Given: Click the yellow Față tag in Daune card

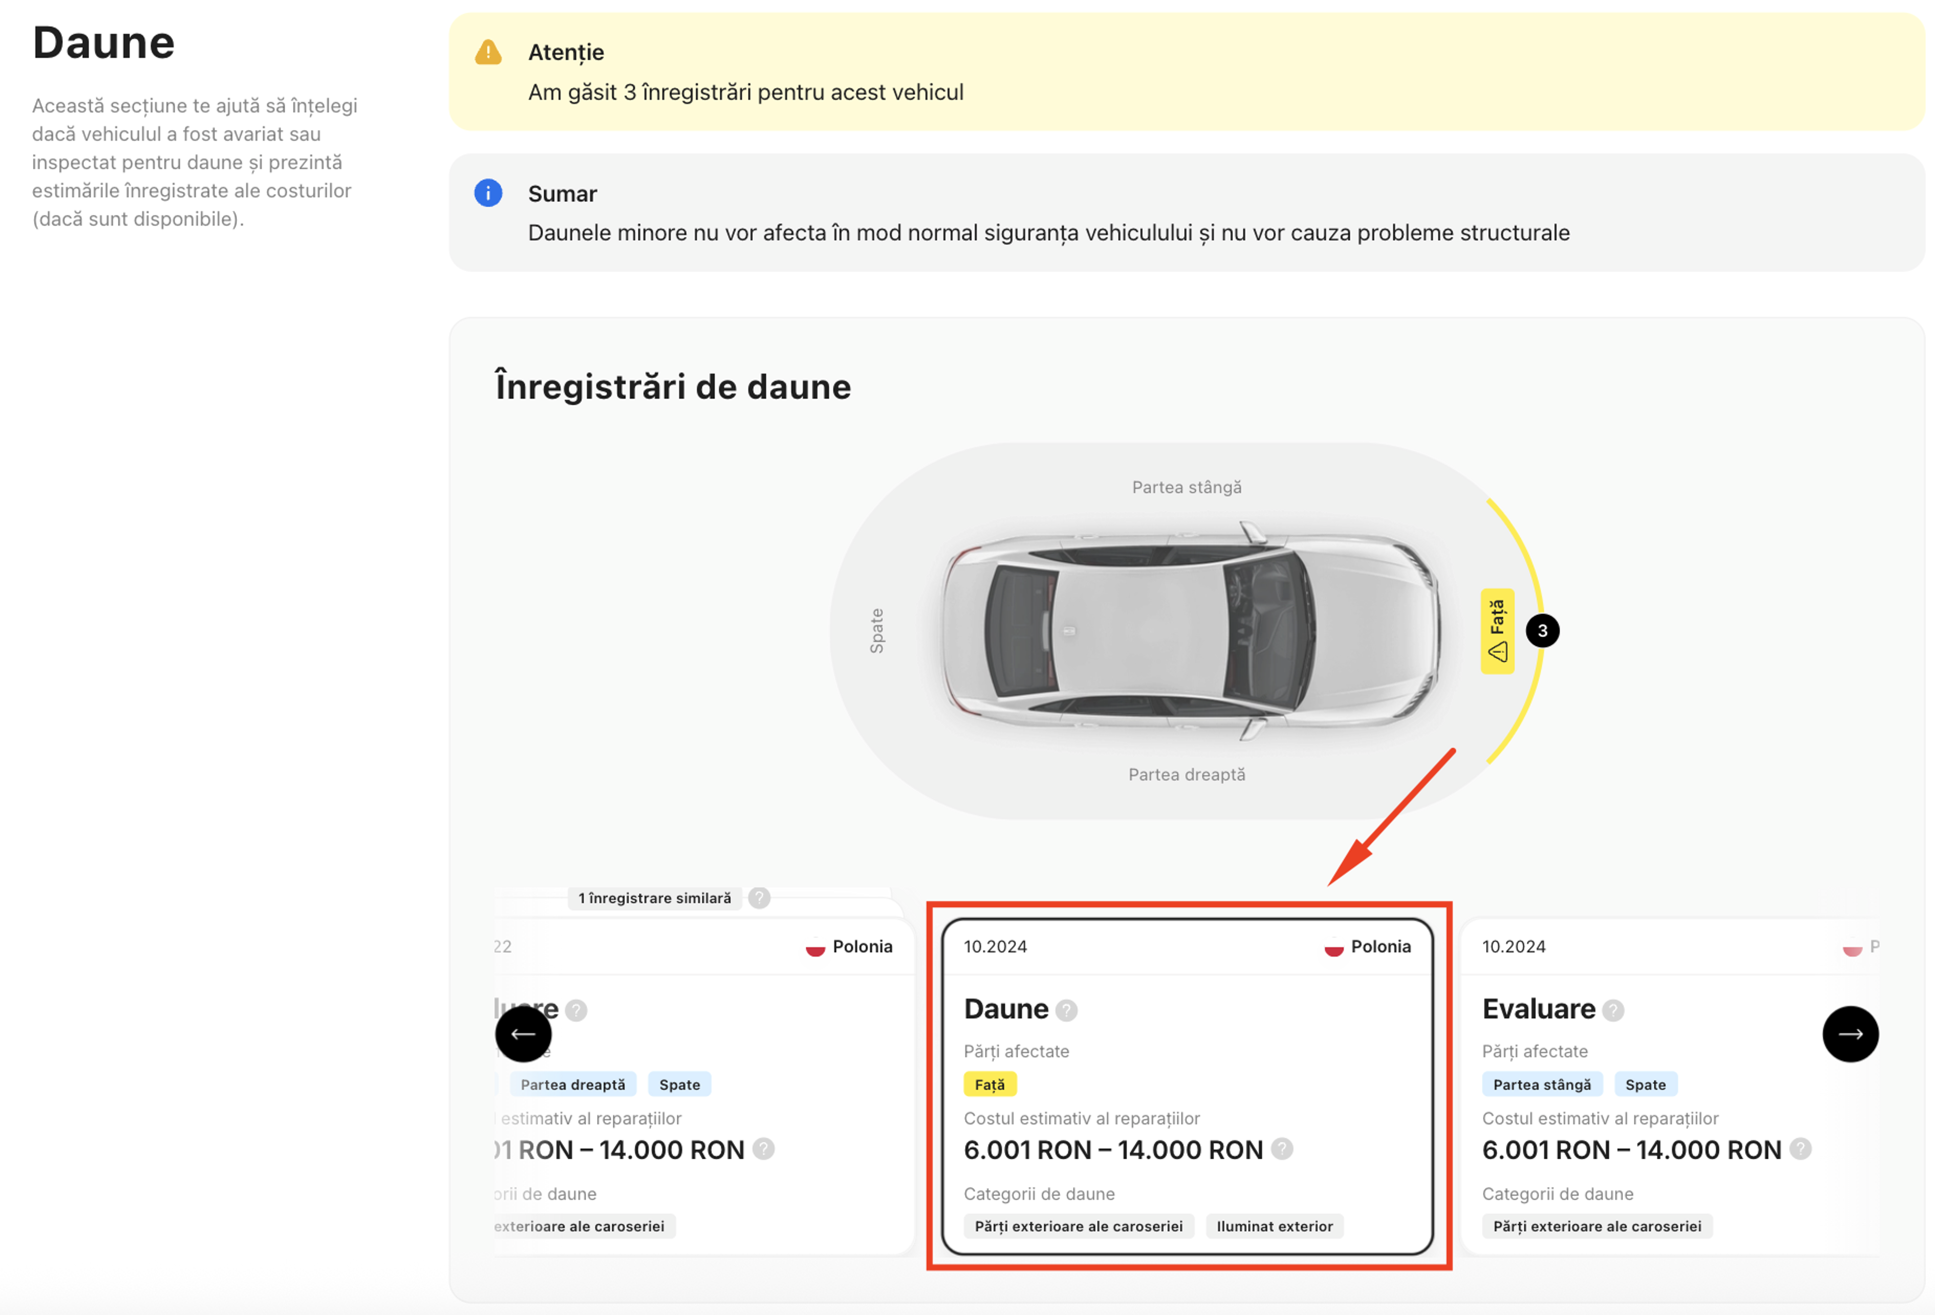Looking at the screenshot, I should point(989,1084).
